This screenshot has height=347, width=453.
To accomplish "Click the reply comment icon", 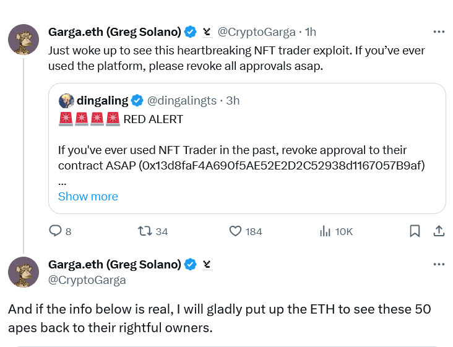I will (56, 231).
